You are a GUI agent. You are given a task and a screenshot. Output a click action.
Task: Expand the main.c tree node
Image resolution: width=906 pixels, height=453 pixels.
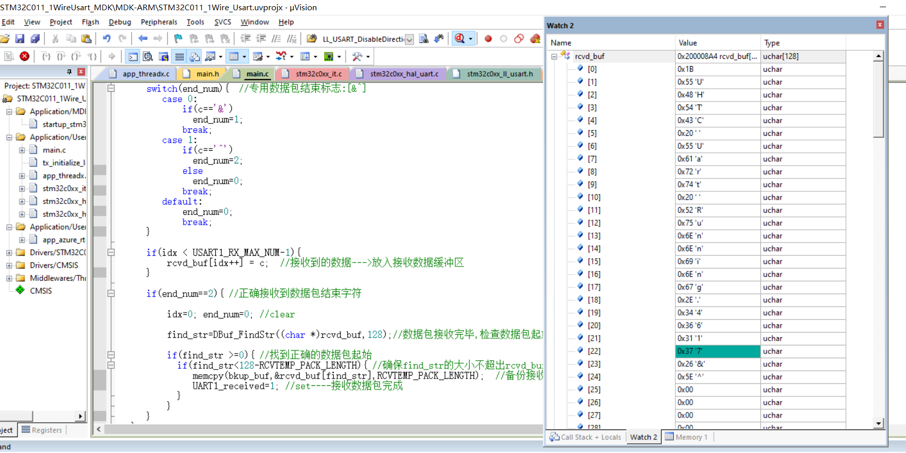(22, 150)
